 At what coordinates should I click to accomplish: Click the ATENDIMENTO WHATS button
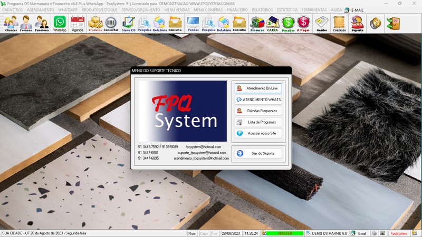(x=258, y=100)
